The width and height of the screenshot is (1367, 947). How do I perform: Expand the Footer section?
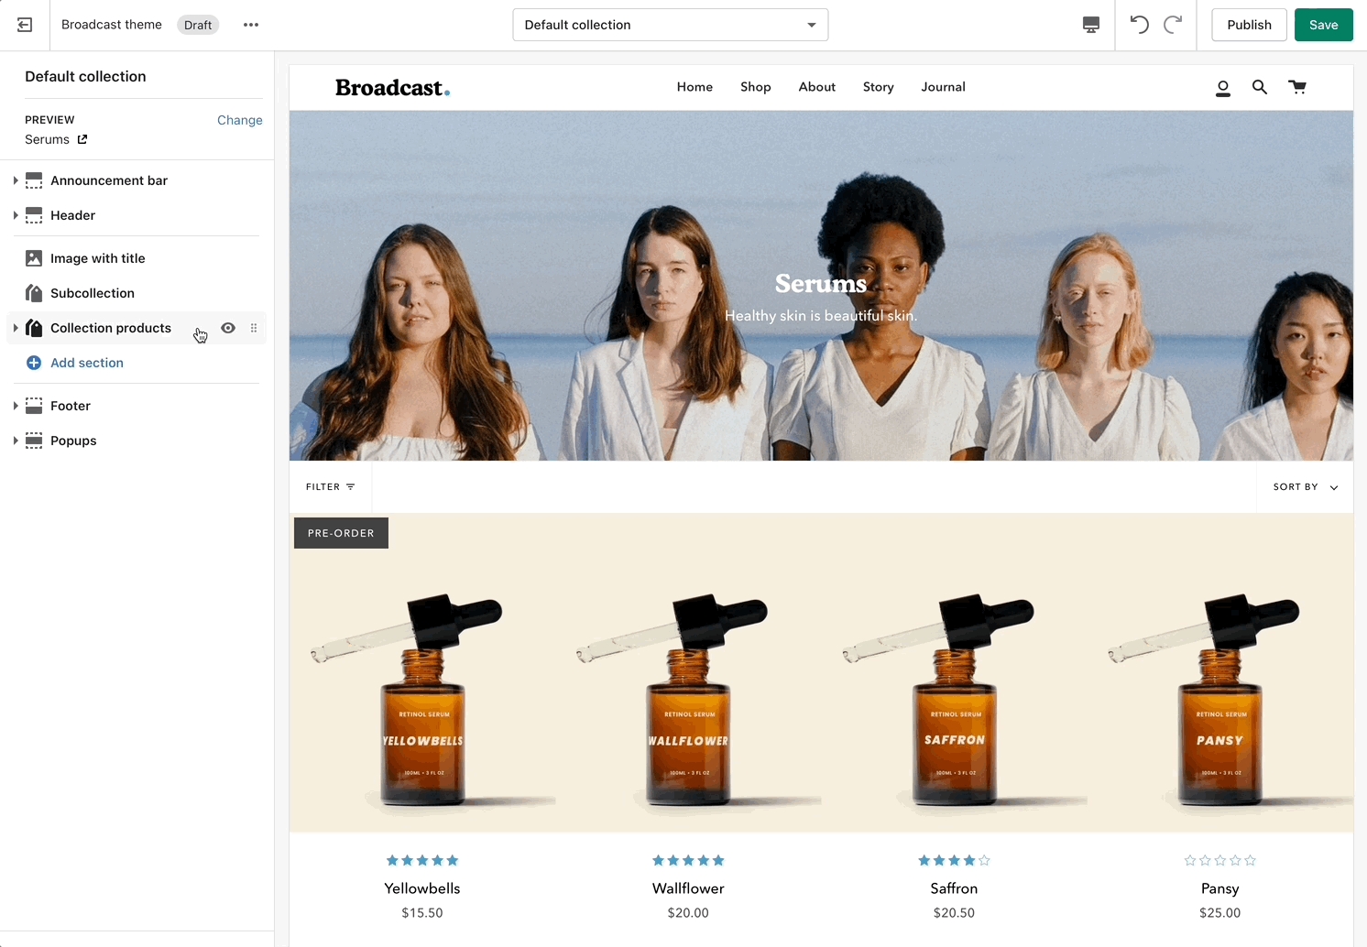[x=16, y=406]
